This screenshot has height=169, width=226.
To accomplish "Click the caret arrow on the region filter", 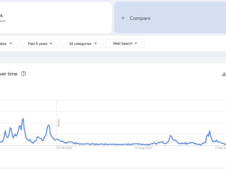I will (11, 44).
